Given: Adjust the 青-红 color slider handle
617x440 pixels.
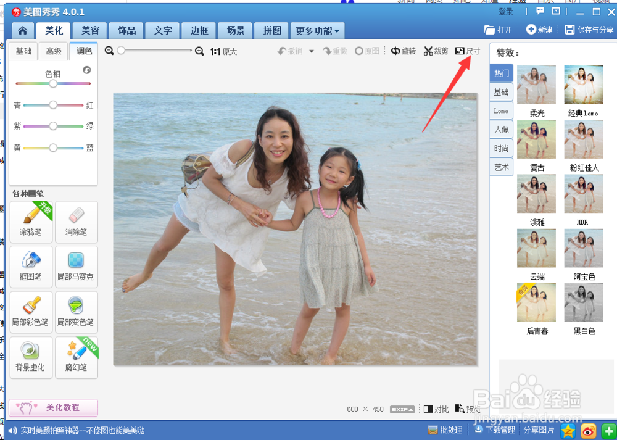Looking at the screenshot, I should pos(53,105).
